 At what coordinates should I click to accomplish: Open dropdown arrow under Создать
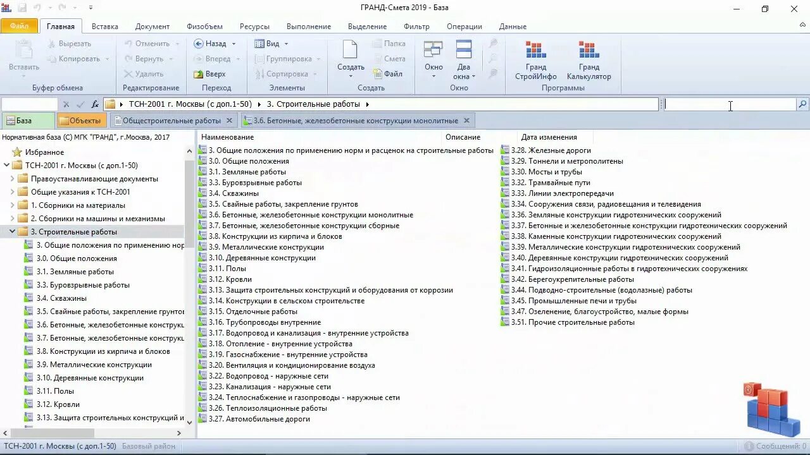[351, 76]
